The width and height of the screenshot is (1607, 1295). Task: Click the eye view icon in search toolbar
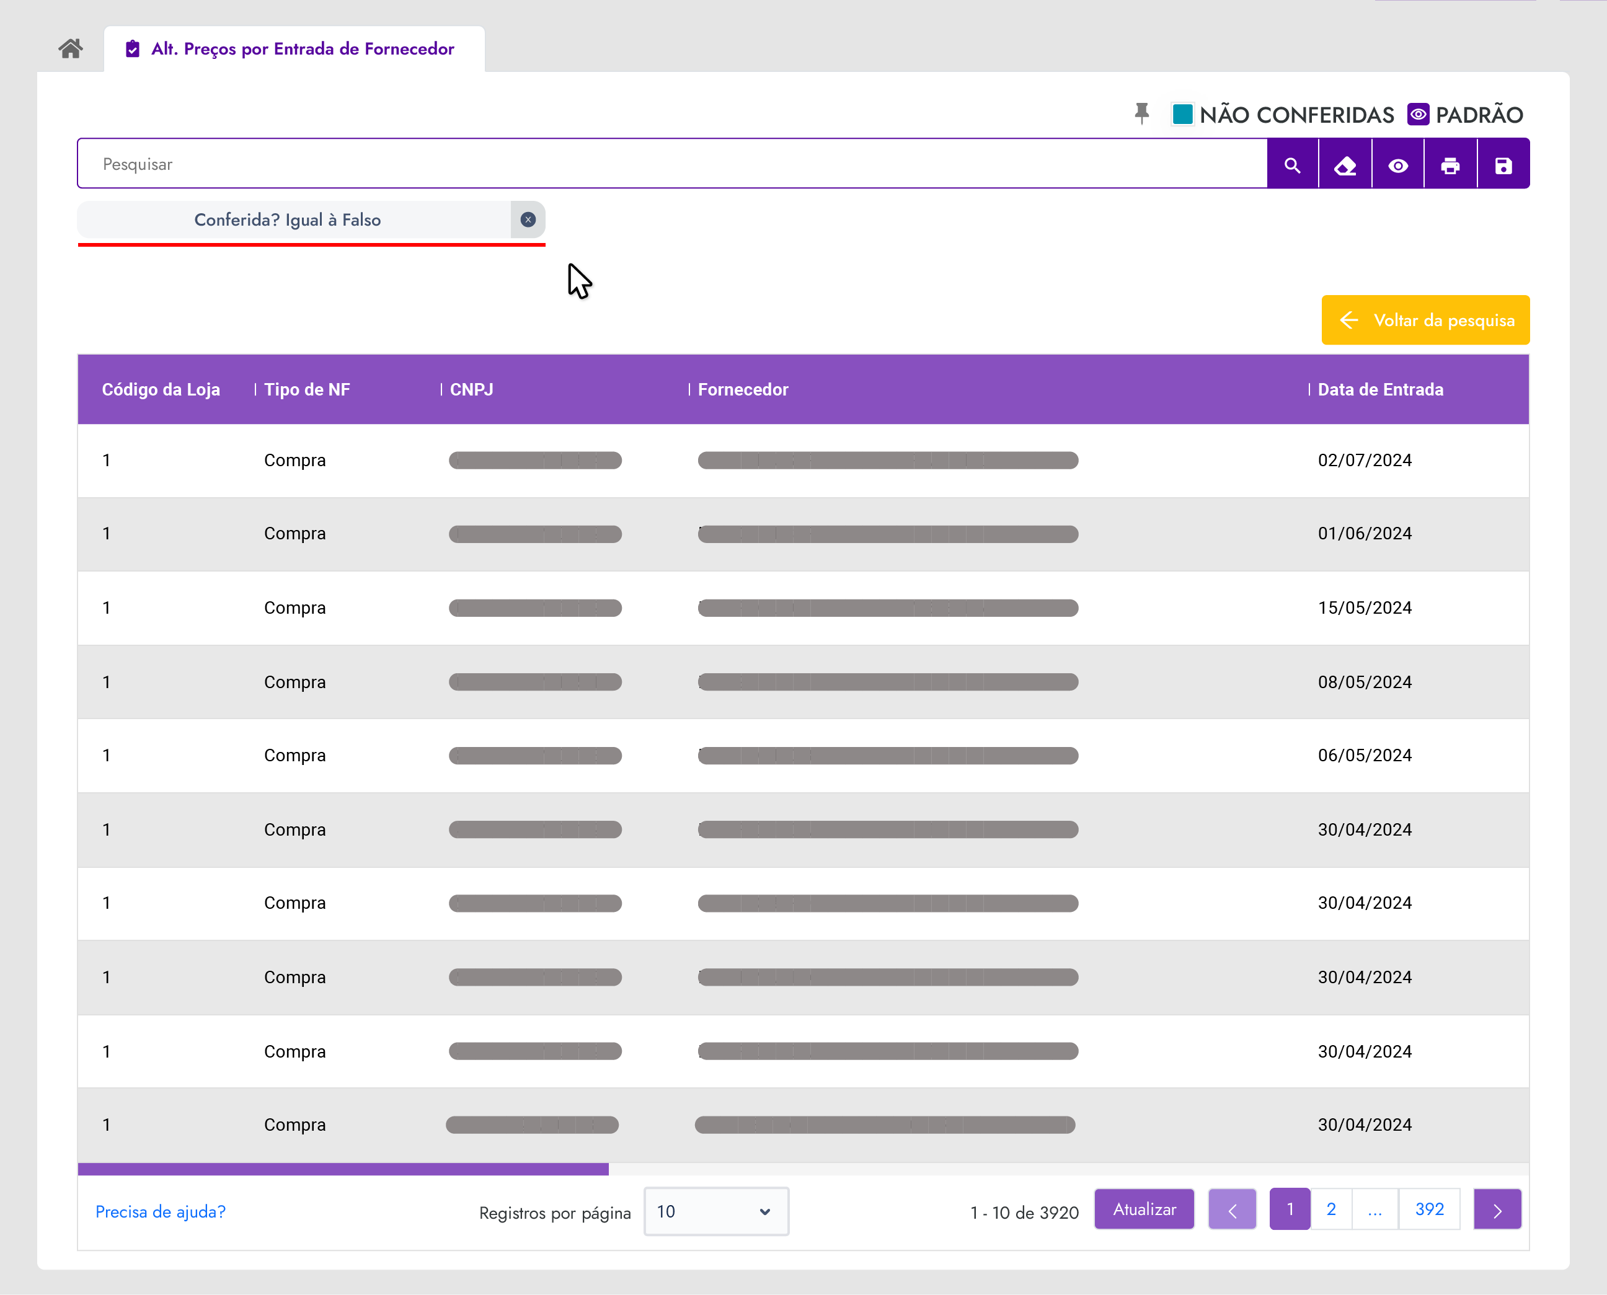1398,164
